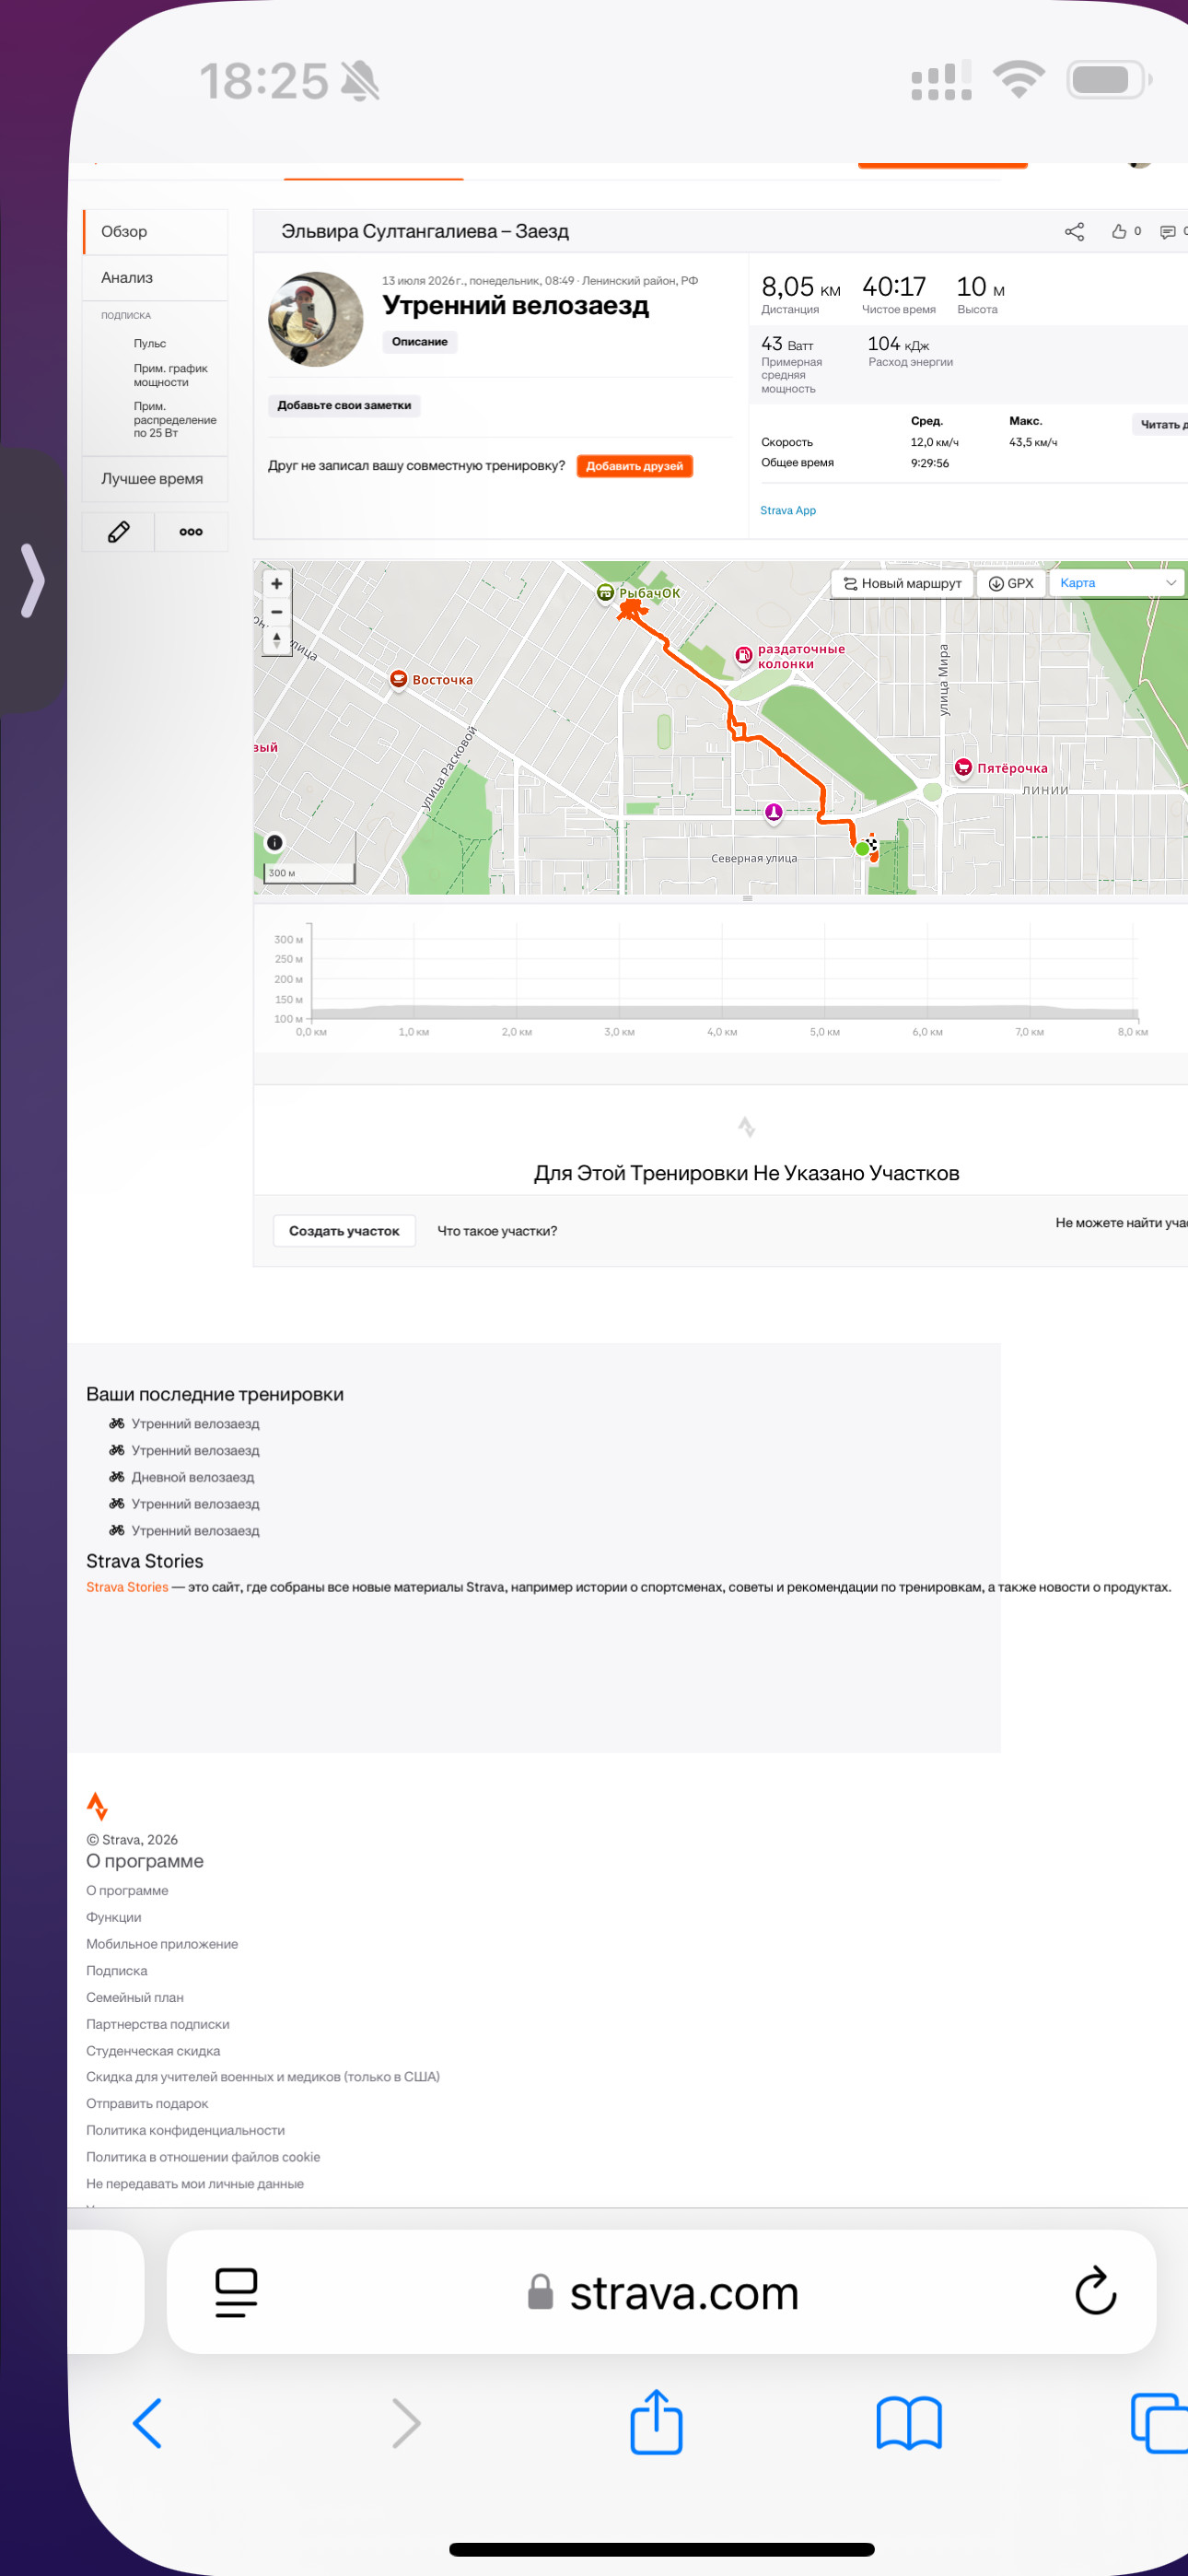This screenshot has height=2576, width=1188.
Task: Click the orange Добавить друзей button
Action: [x=634, y=466]
